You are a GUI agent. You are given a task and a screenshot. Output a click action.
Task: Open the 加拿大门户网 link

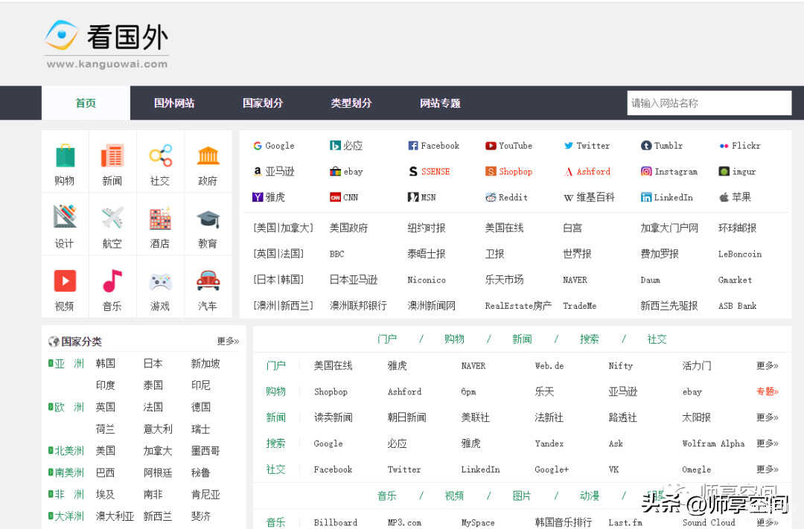click(669, 228)
